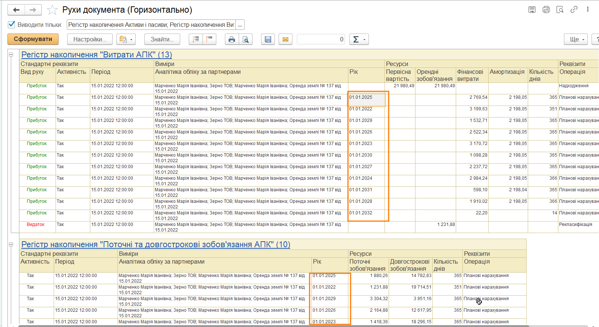Add report to favorites with star
Screen dimensions: 599x327
point(52,10)
